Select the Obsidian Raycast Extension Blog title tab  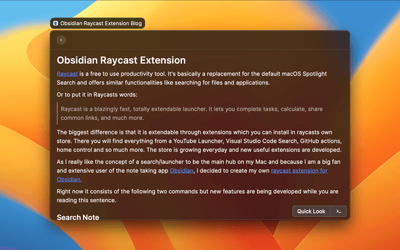97,24
